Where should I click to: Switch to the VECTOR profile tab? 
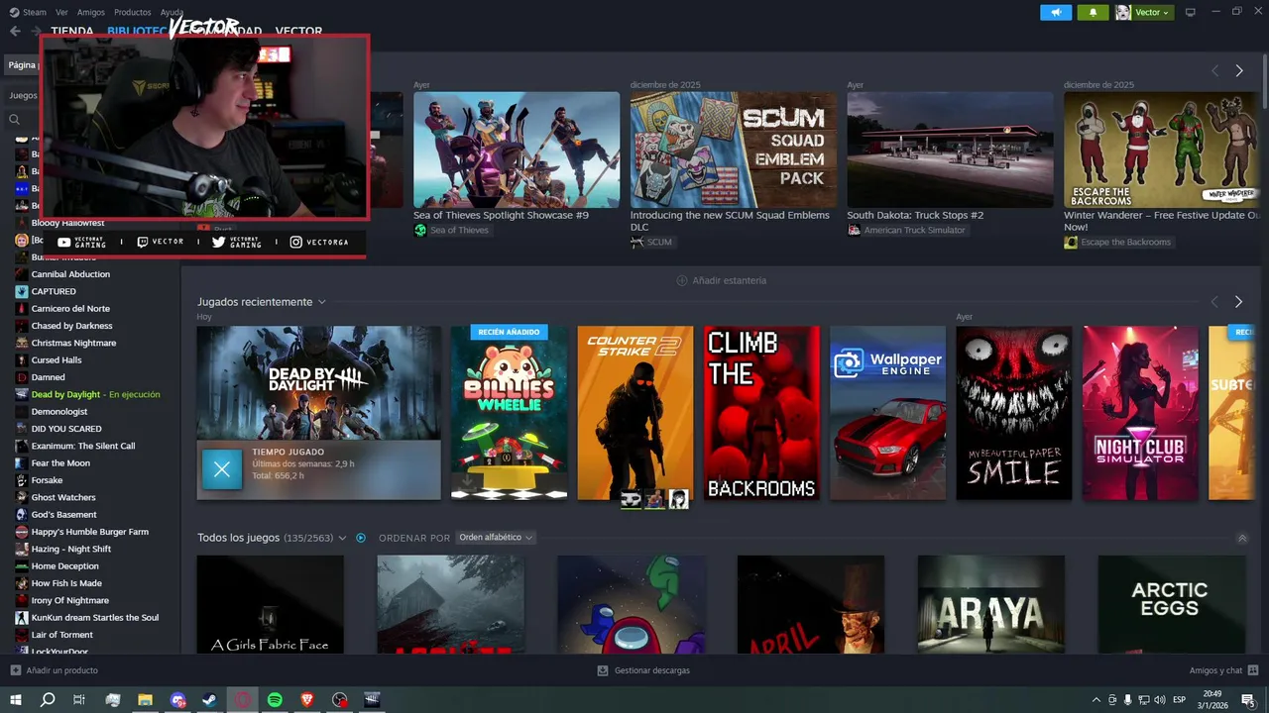point(298,31)
